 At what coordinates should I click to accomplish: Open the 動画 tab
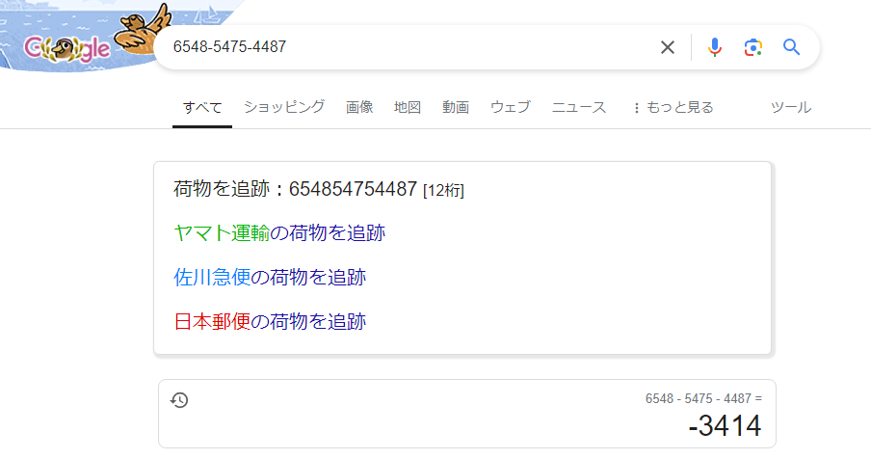[x=456, y=107]
